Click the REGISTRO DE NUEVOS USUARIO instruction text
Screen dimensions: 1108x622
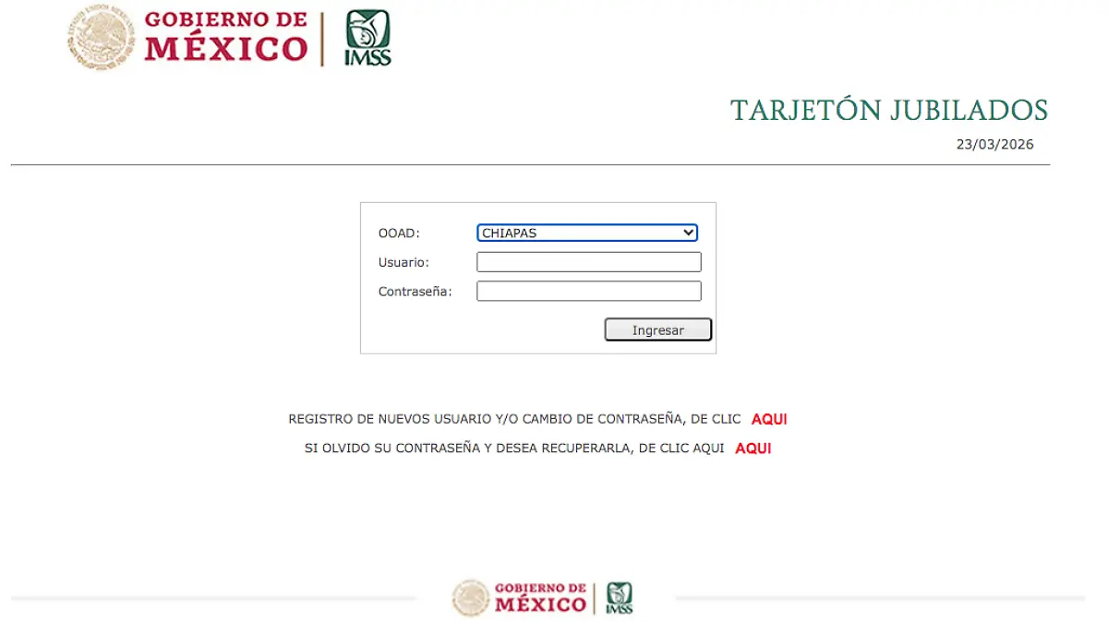pyautogui.click(x=514, y=419)
